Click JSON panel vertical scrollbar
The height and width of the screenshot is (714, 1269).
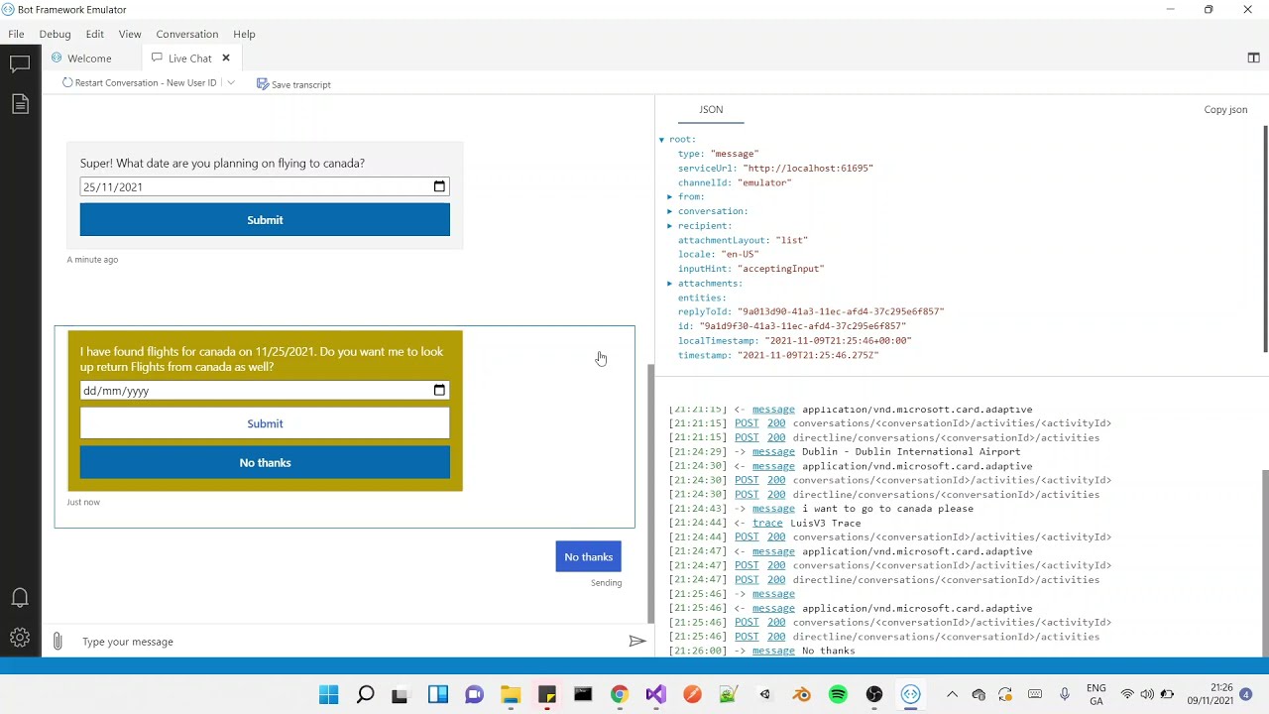click(1265, 238)
